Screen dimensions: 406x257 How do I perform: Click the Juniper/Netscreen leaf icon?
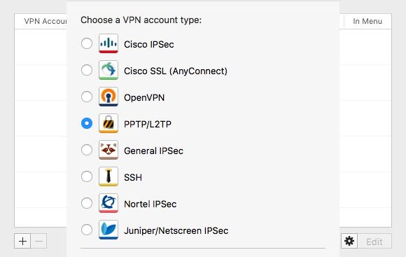[x=108, y=230]
